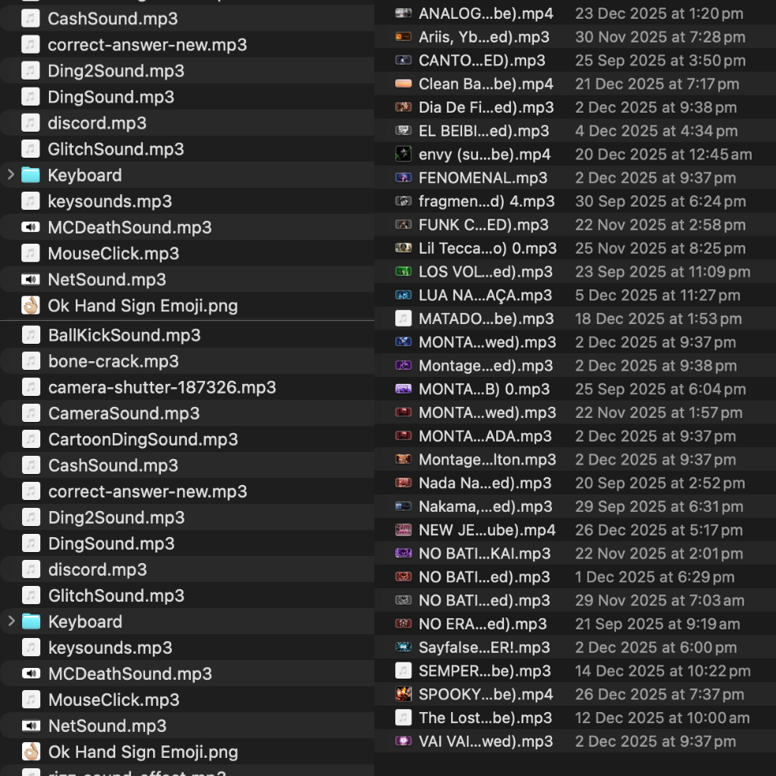
Task: Click The Lost…be).mp3 file icon
Action: coord(403,718)
